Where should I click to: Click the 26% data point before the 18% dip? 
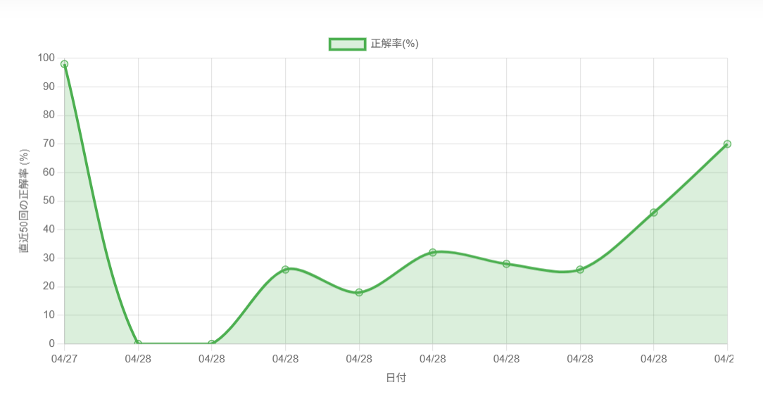pos(285,270)
